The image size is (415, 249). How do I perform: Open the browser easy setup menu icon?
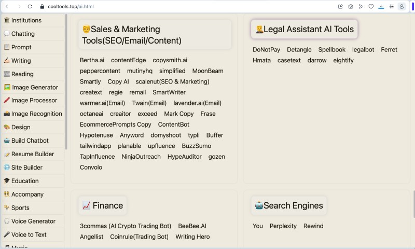tap(392, 7)
